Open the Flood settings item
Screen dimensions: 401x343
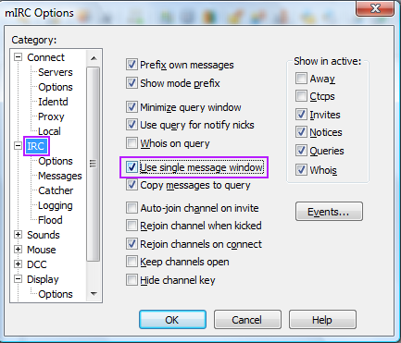tap(50, 220)
